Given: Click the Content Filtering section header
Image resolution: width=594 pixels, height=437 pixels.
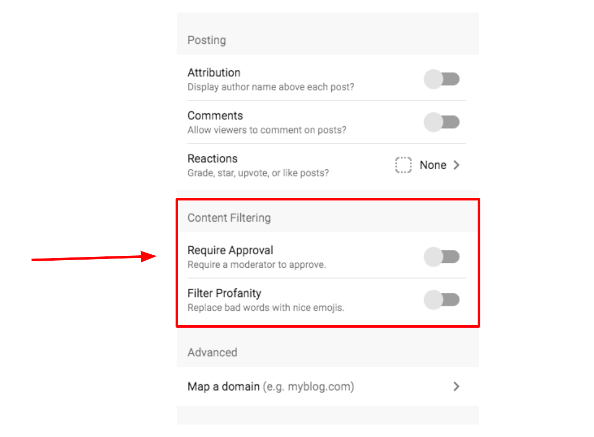Looking at the screenshot, I should tap(229, 217).
